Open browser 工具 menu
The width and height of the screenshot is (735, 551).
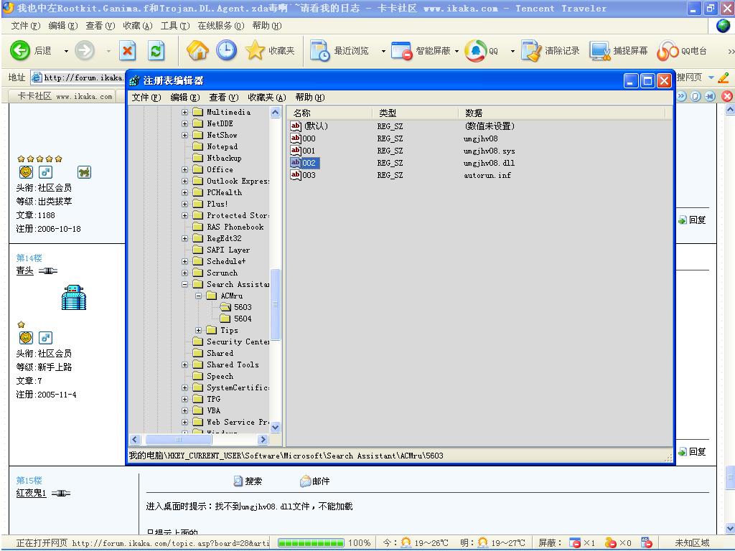tap(174, 26)
